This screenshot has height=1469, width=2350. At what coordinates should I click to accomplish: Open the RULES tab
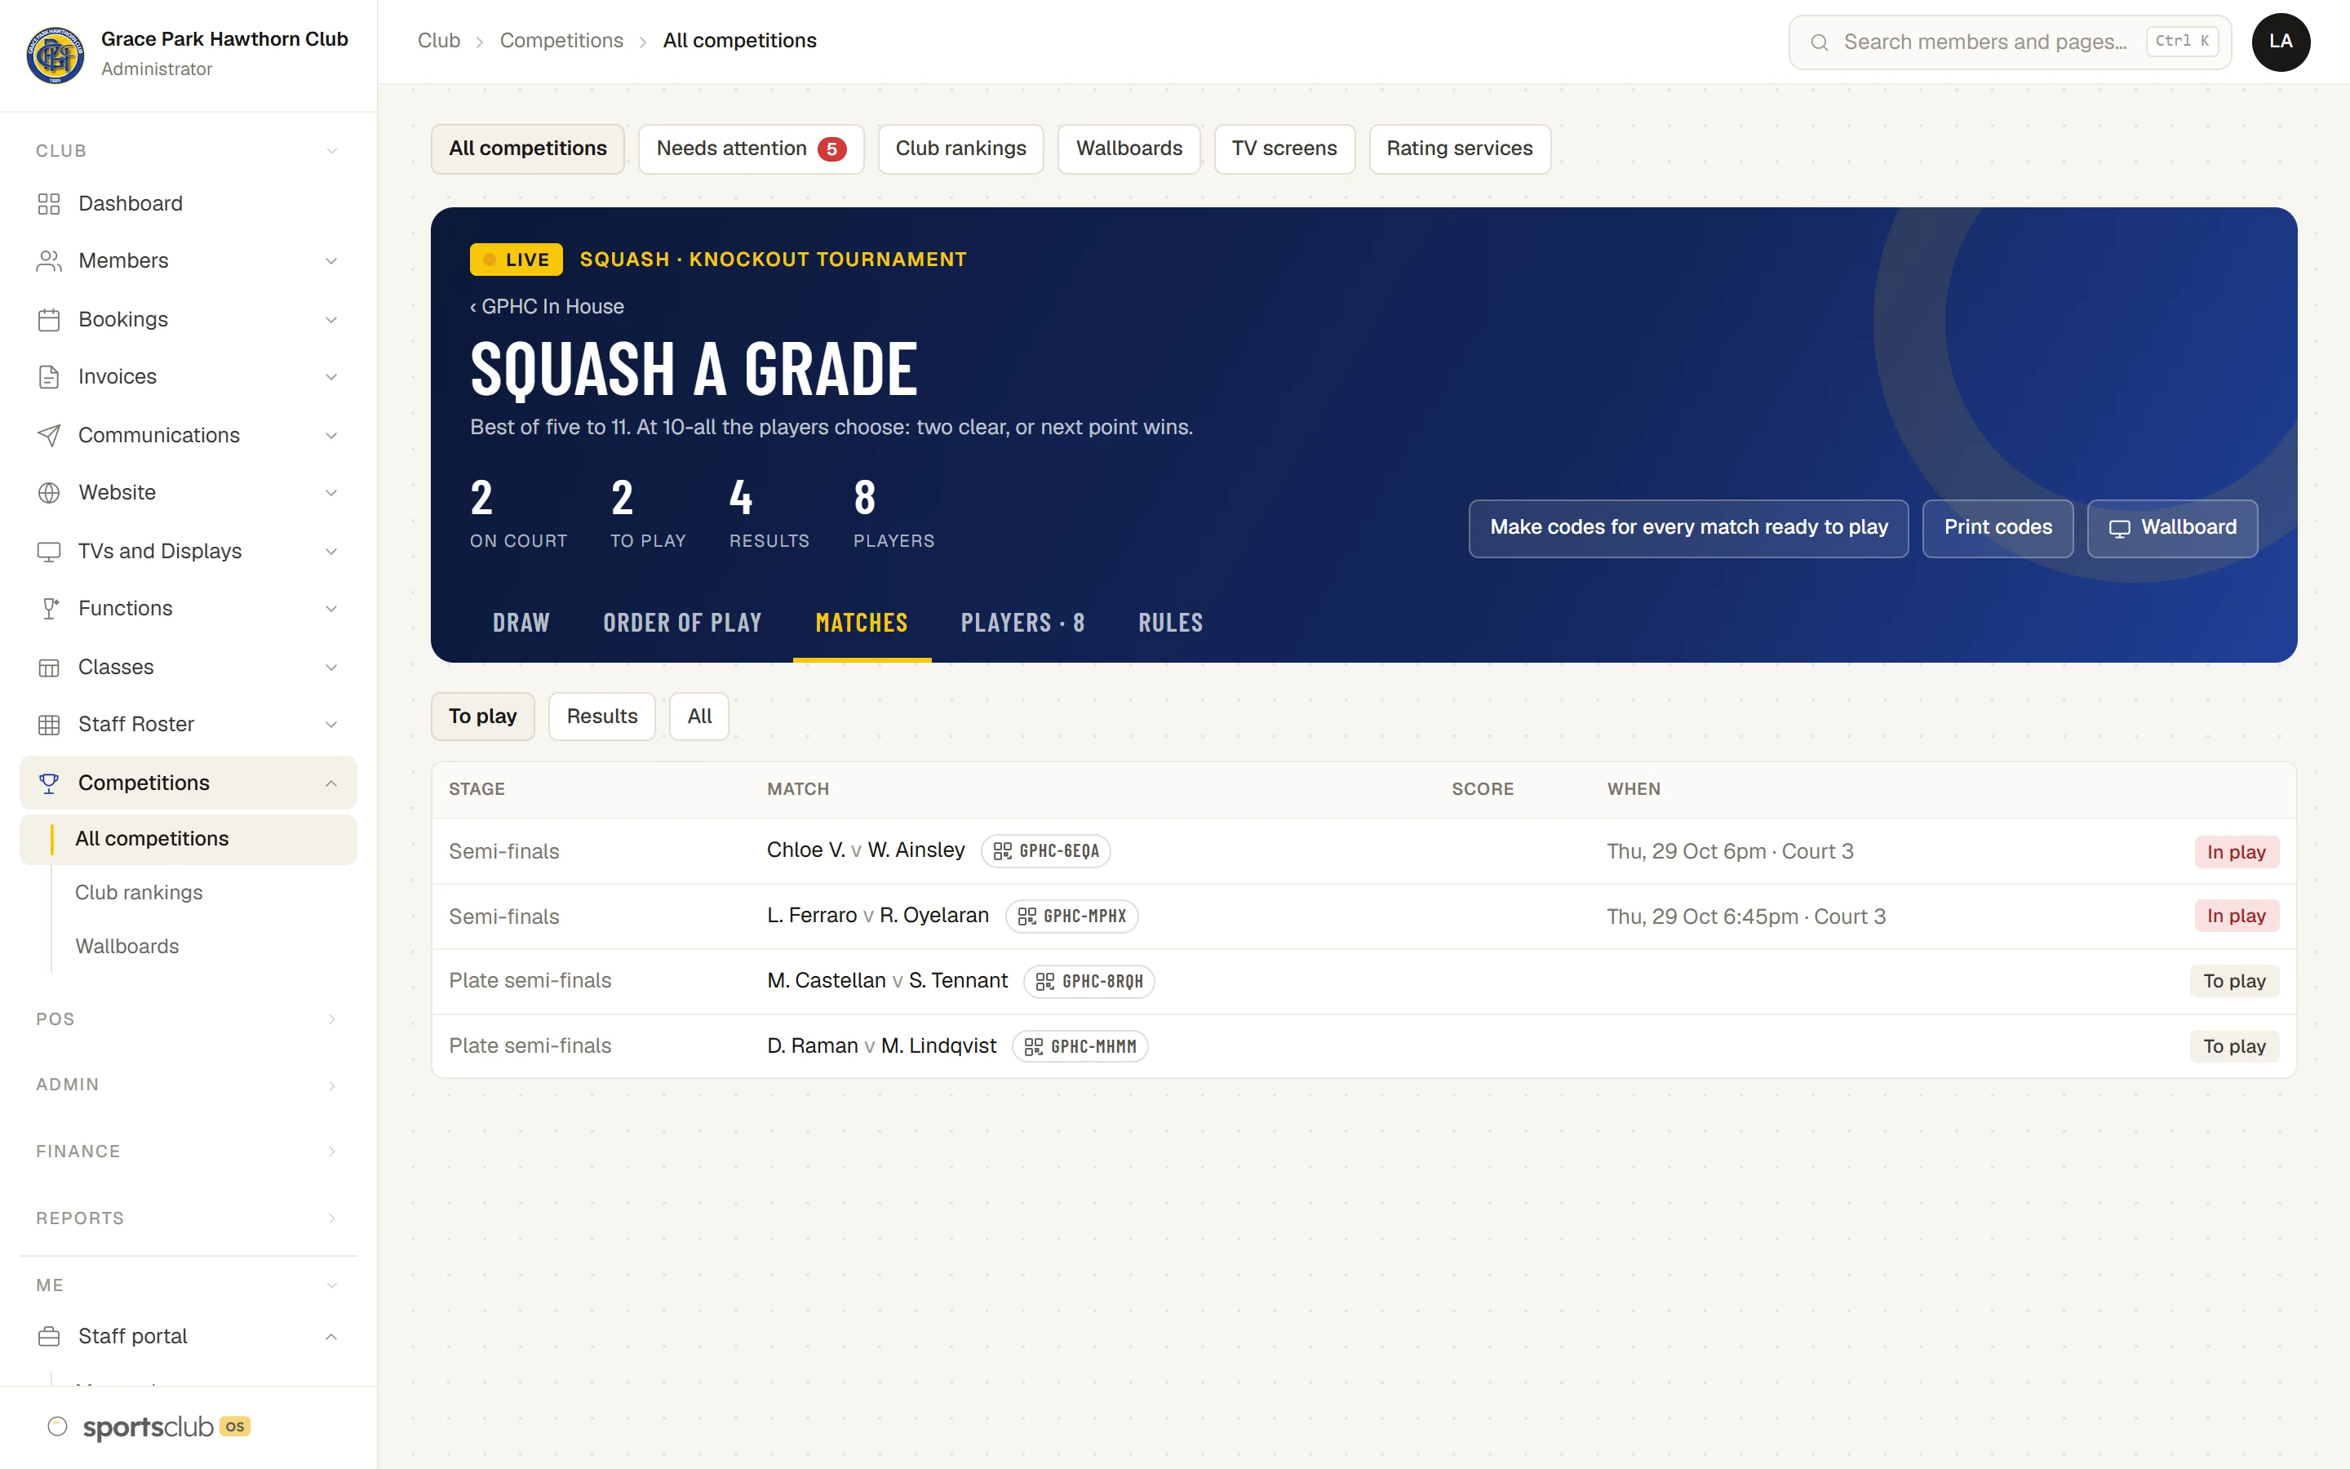coord(1170,623)
